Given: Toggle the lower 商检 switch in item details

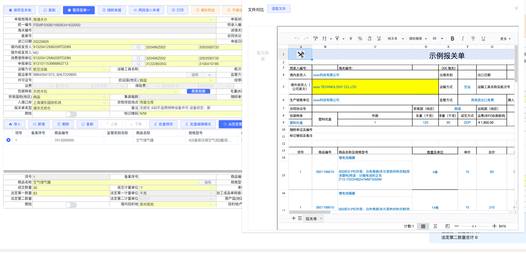Looking at the screenshot, I should [71, 205].
